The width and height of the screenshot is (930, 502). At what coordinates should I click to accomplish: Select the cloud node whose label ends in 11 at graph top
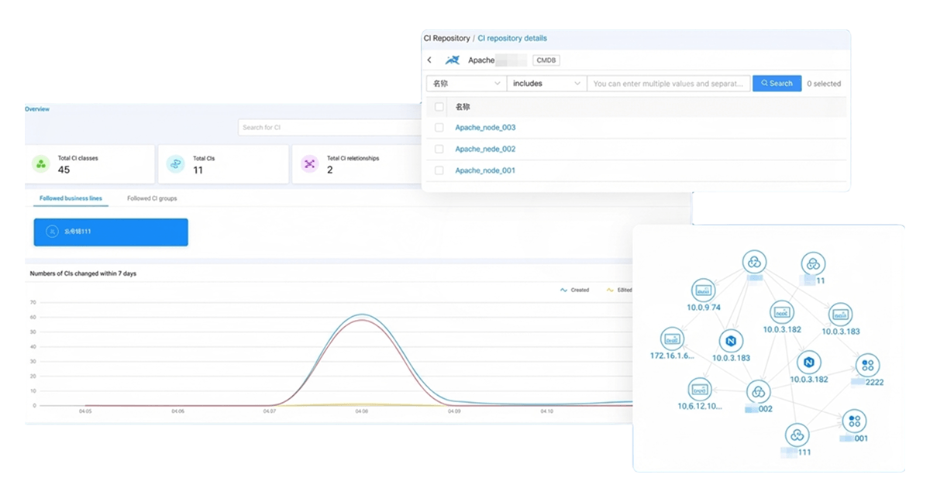pos(813,263)
